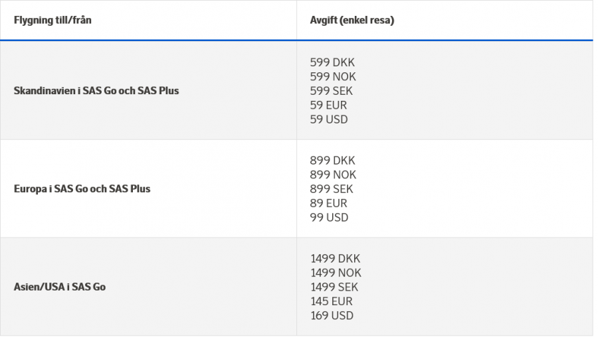Click the 1499 NOK fee text

click(336, 273)
